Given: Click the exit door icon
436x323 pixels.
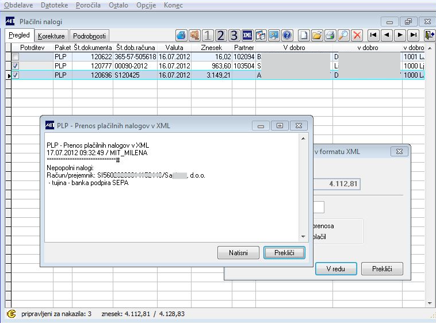Looking at the screenshot, I should (429, 35).
